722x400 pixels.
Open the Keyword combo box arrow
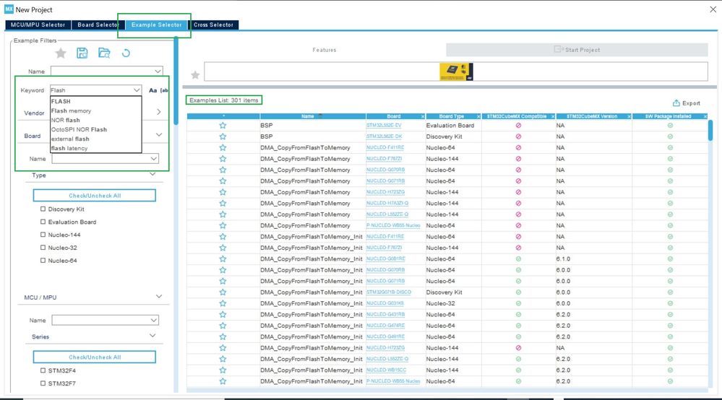click(x=137, y=90)
